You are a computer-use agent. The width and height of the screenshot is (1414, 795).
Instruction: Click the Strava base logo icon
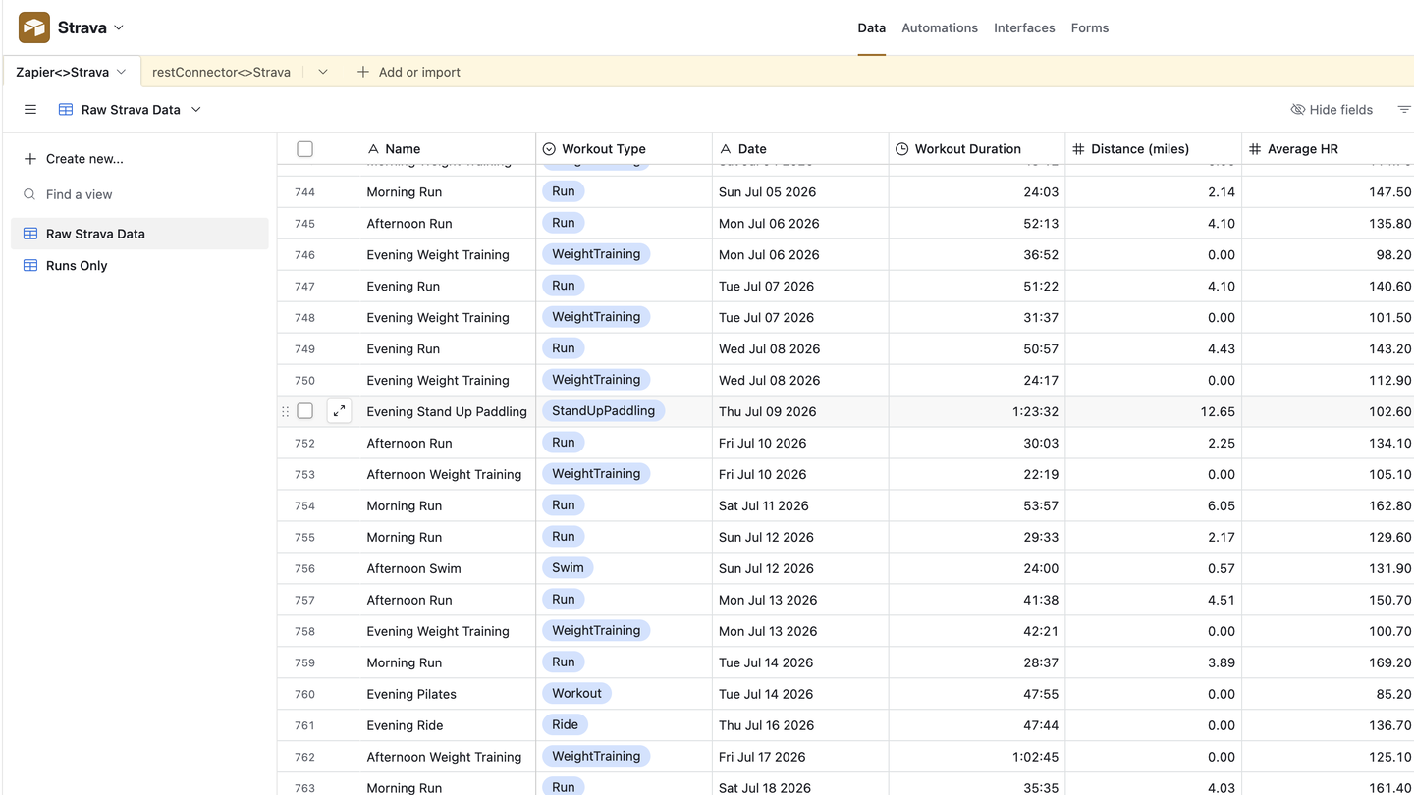point(34,27)
